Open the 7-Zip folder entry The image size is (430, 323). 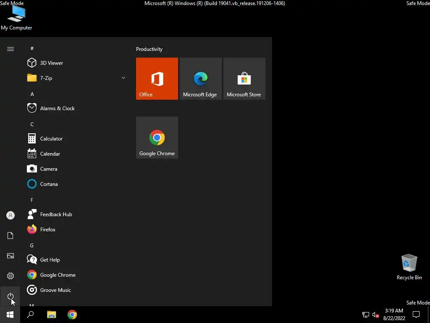coord(77,78)
